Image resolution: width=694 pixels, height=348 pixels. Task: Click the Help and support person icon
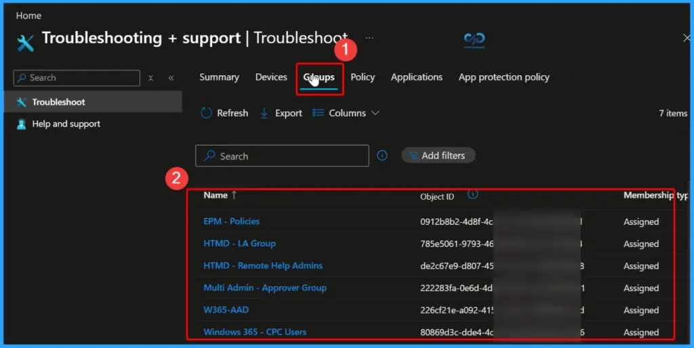21,125
